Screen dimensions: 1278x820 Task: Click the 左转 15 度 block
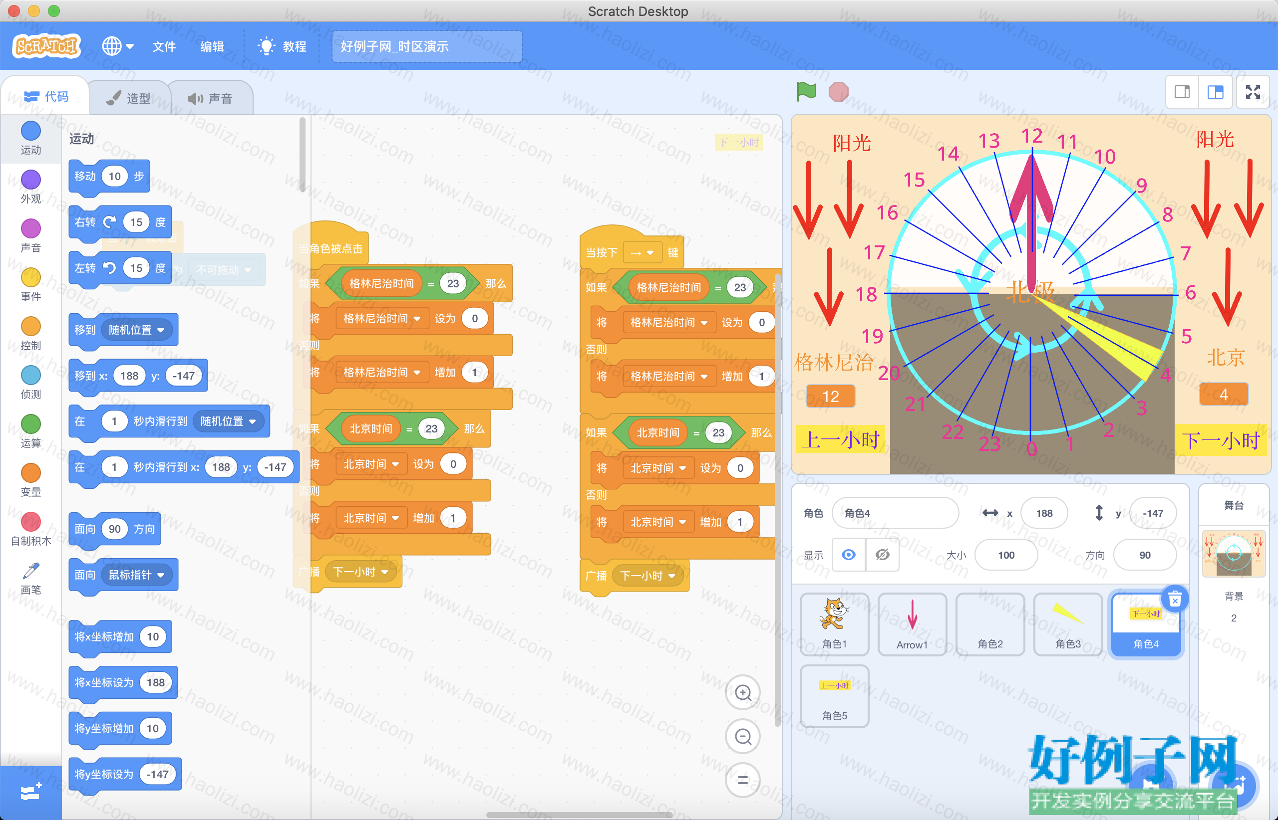click(120, 268)
